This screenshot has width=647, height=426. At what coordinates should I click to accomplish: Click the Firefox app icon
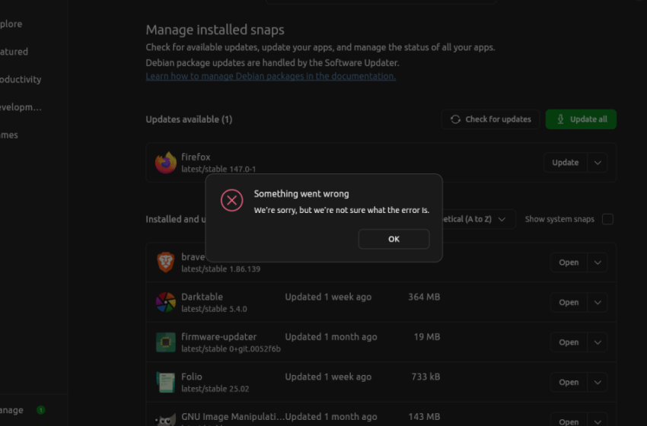(x=165, y=163)
